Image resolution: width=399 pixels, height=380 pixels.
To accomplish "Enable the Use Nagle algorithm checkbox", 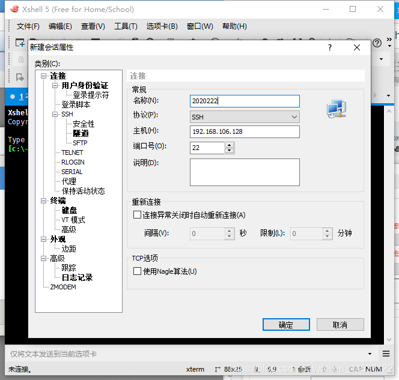I will (137, 271).
